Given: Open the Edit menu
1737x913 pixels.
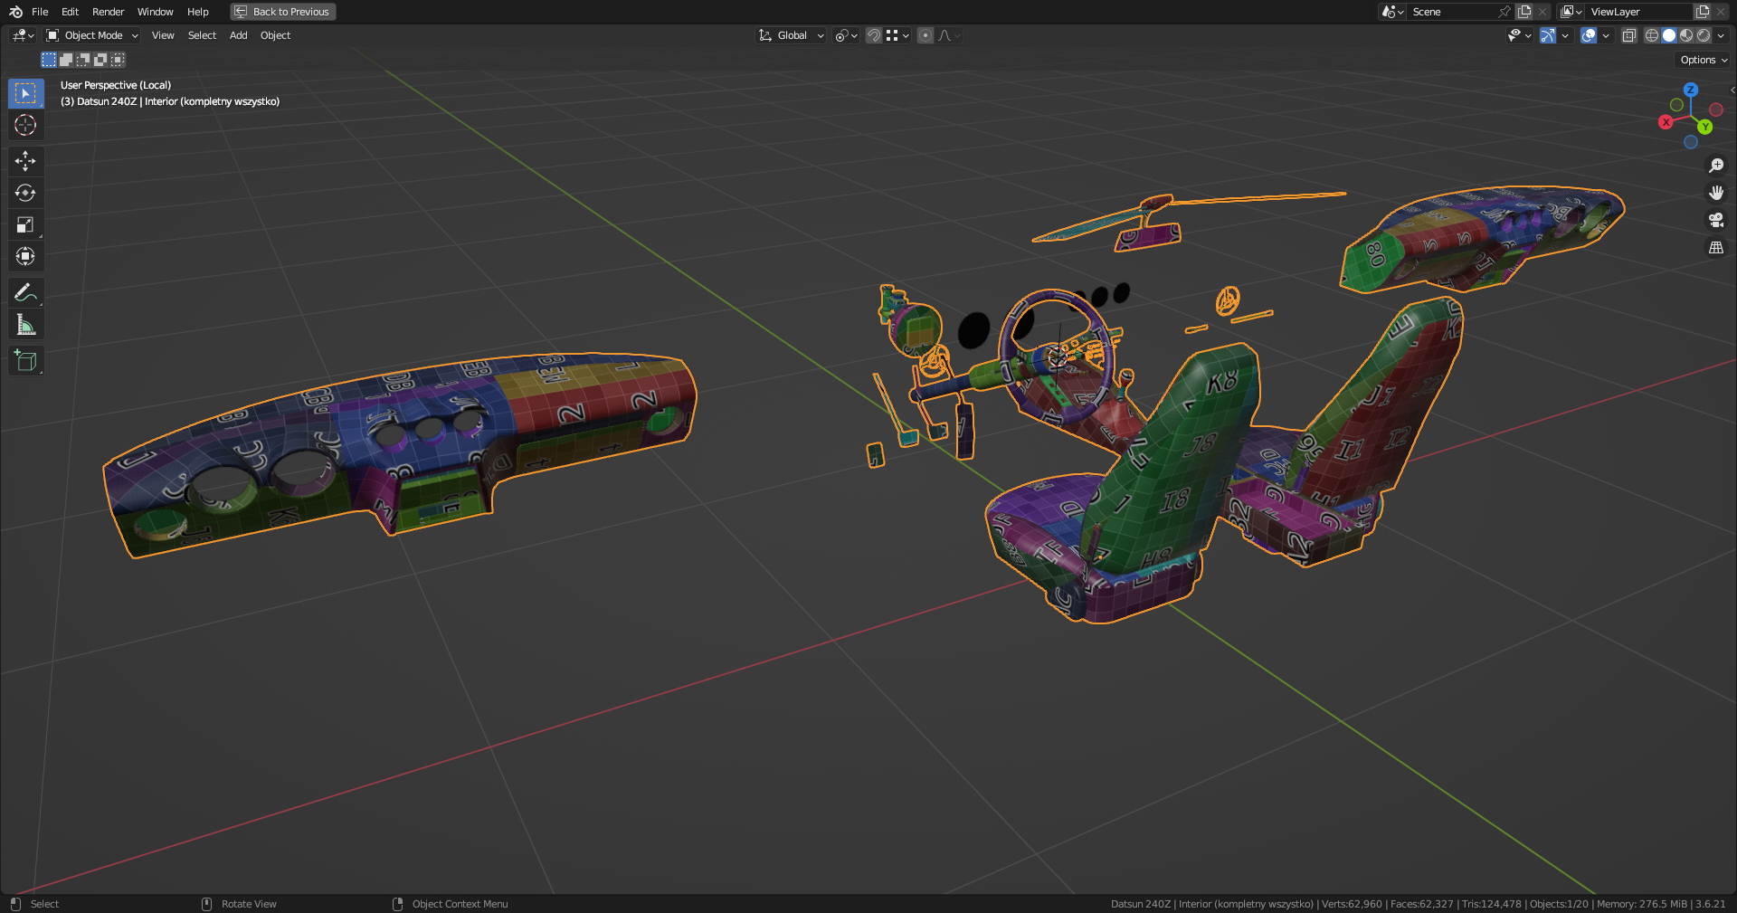Looking at the screenshot, I should pos(71,12).
